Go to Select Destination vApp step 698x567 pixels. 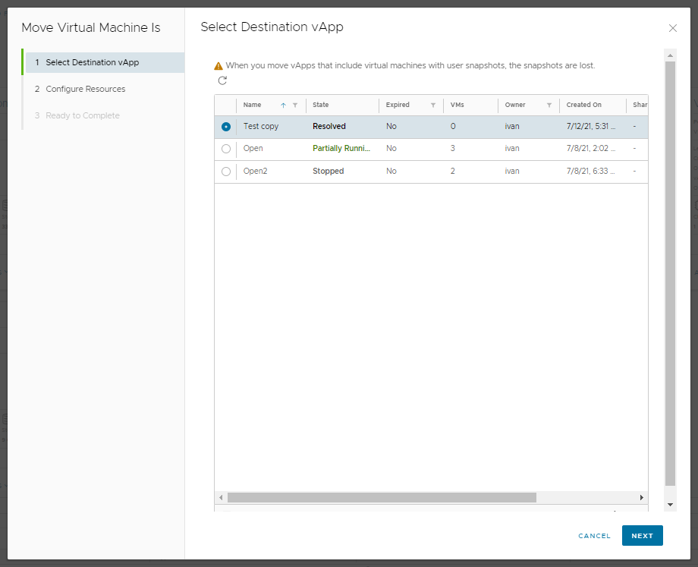pyautogui.click(x=93, y=62)
